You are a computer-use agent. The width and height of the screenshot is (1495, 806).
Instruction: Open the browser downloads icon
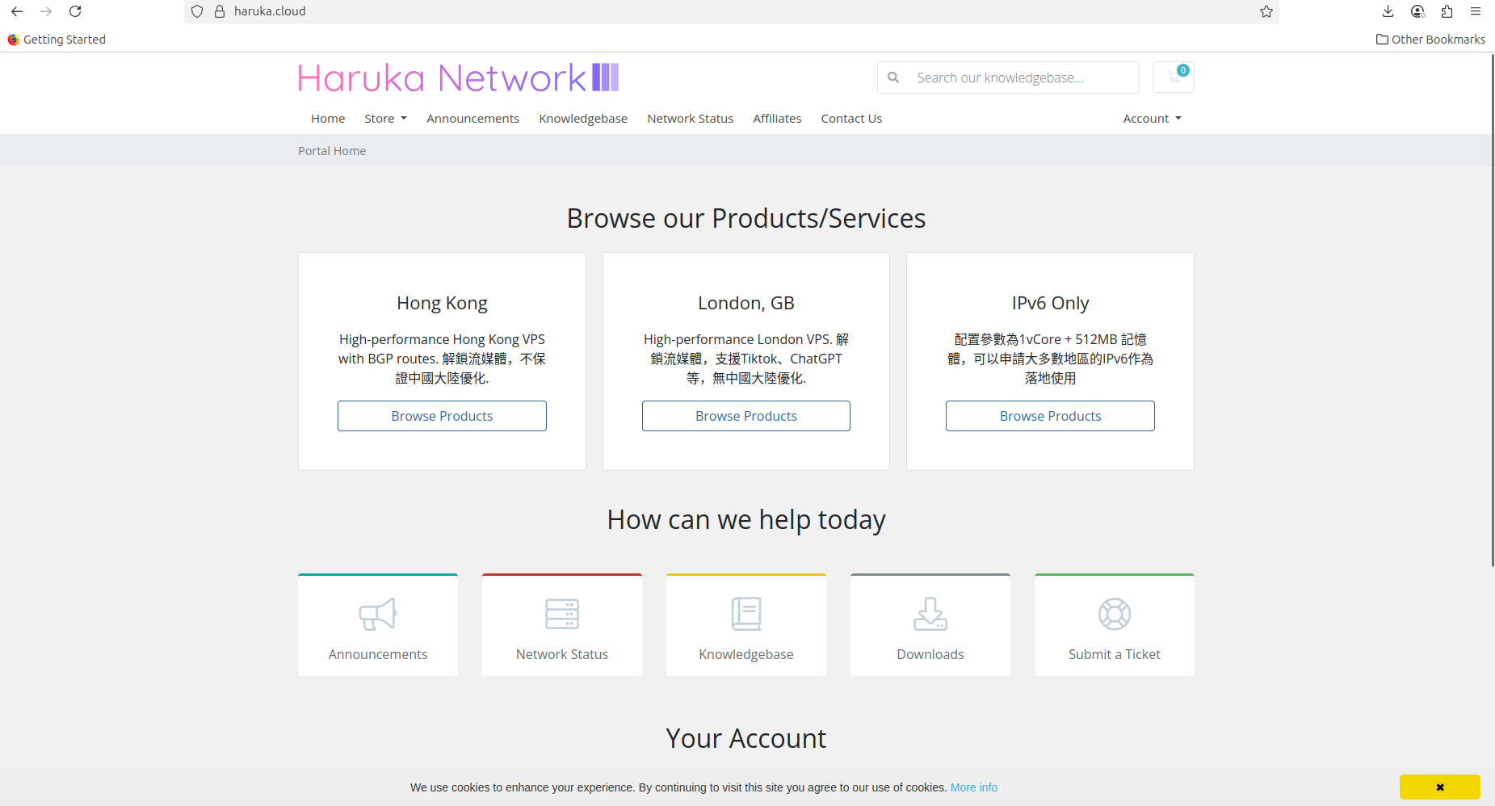(1388, 11)
